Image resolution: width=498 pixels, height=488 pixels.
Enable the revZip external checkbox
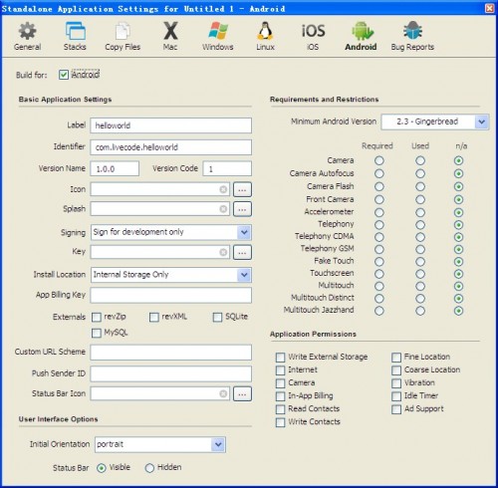(97, 317)
